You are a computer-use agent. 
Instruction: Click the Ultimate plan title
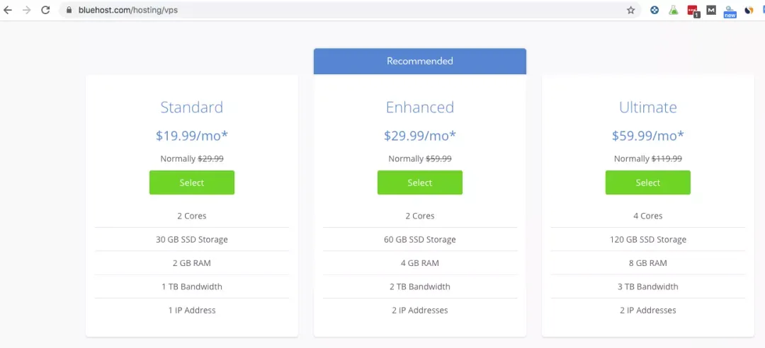[648, 108]
